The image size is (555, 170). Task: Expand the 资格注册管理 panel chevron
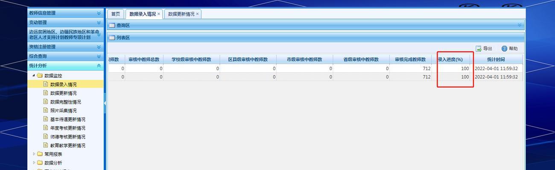click(99, 47)
